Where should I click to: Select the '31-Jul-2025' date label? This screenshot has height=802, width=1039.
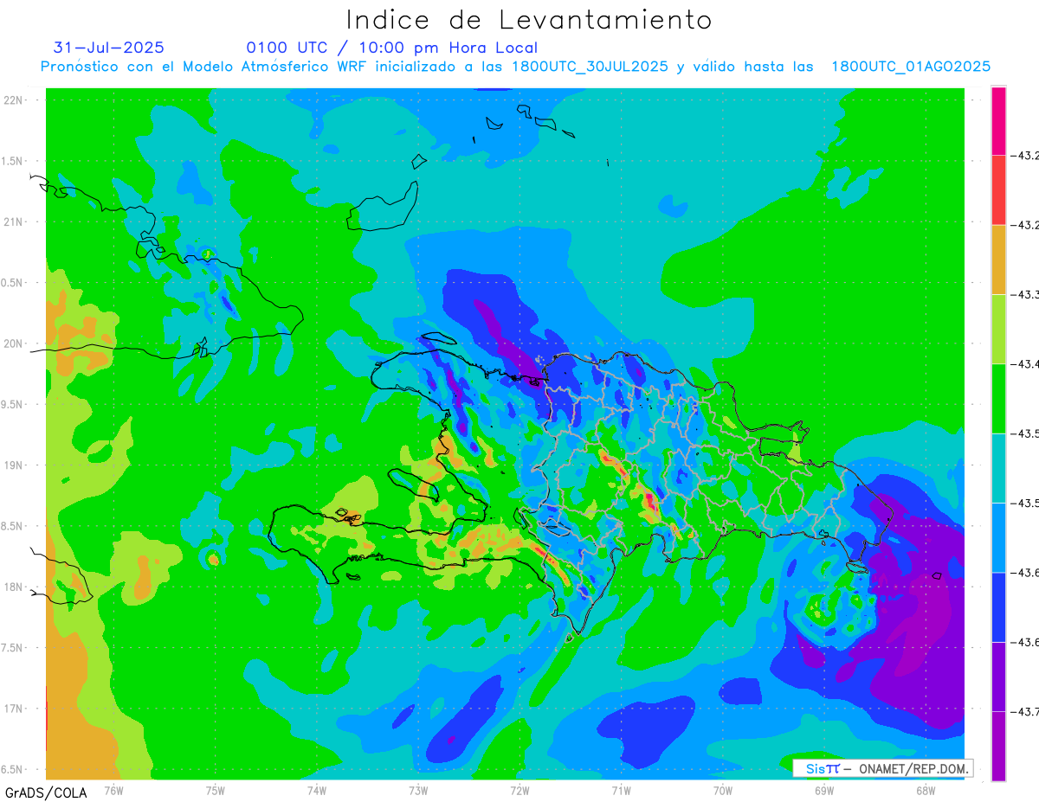click(x=109, y=48)
